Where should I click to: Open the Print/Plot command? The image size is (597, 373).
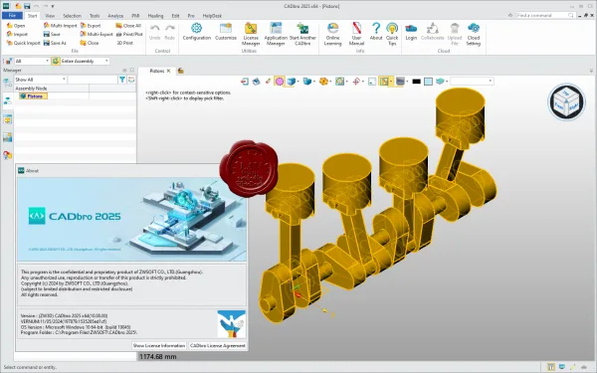point(129,34)
